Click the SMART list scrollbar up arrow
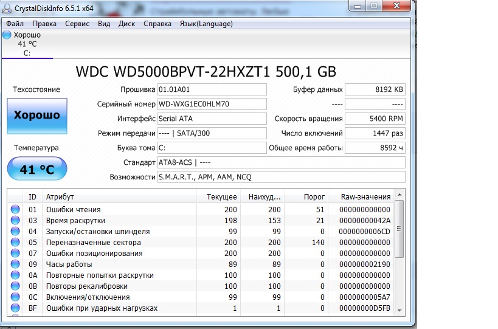Screen dimensions: 498x329 tap(399, 195)
